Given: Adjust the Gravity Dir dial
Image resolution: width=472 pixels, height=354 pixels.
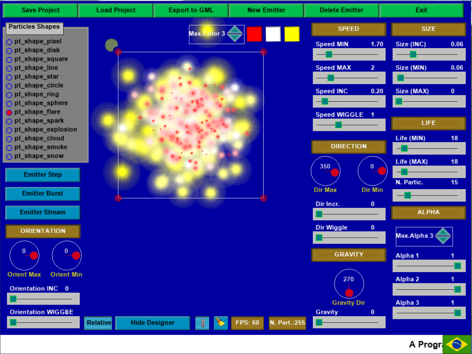Looking at the screenshot, I should coord(349,284).
